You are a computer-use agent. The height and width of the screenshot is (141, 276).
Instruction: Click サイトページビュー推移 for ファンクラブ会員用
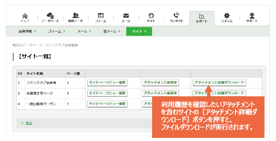[x=107, y=82]
